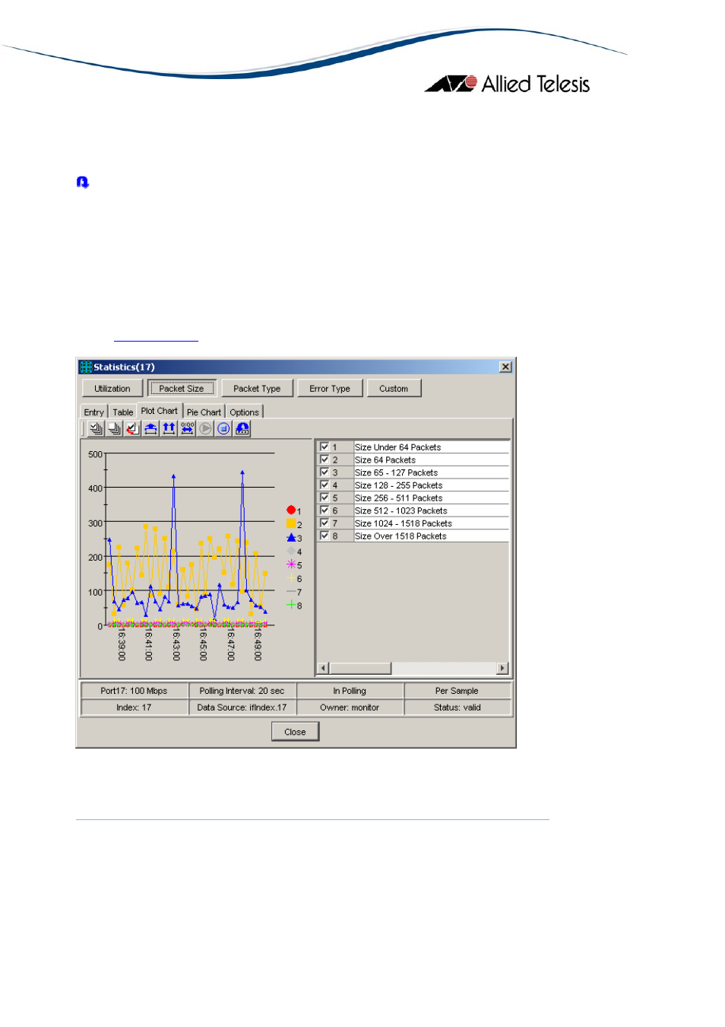The height and width of the screenshot is (1027, 725).
Task: Click the 0:00 time scale toolbar icon
Action: pos(187,429)
